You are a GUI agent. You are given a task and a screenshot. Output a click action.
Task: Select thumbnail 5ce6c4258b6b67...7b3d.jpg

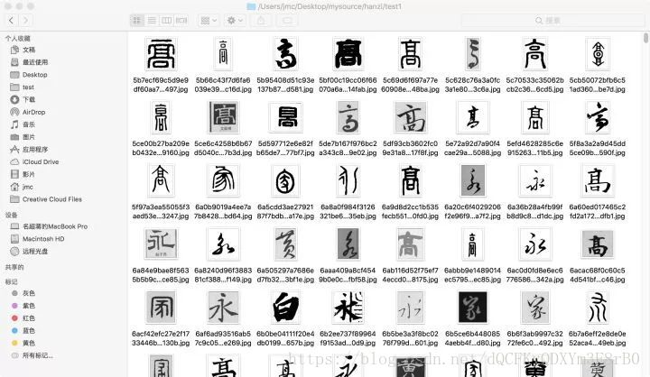223,117
